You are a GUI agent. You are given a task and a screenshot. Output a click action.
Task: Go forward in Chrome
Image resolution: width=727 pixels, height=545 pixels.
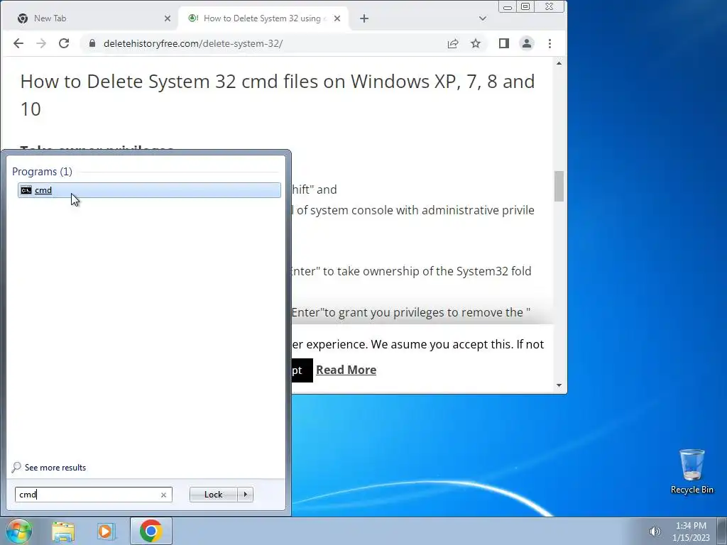[41, 43]
